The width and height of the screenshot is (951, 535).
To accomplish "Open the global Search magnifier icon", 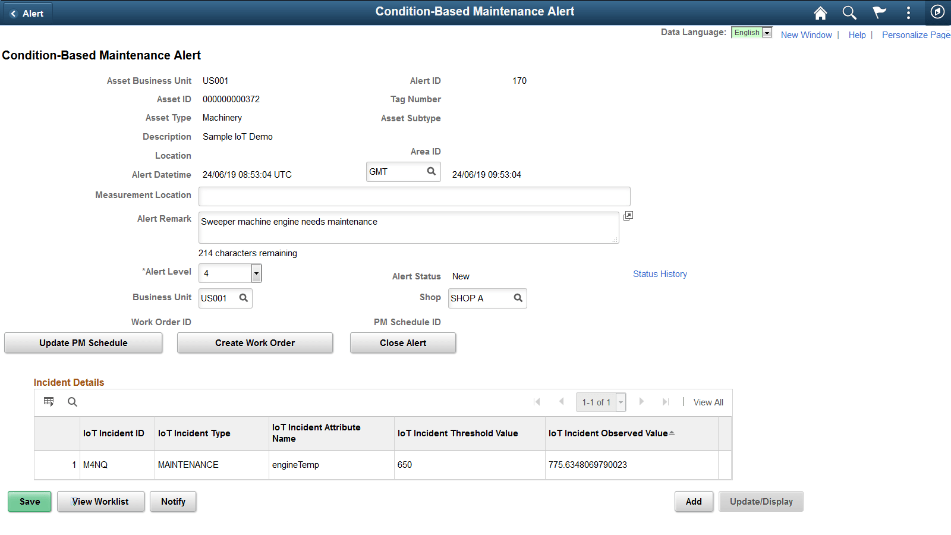I will click(849, 12).
